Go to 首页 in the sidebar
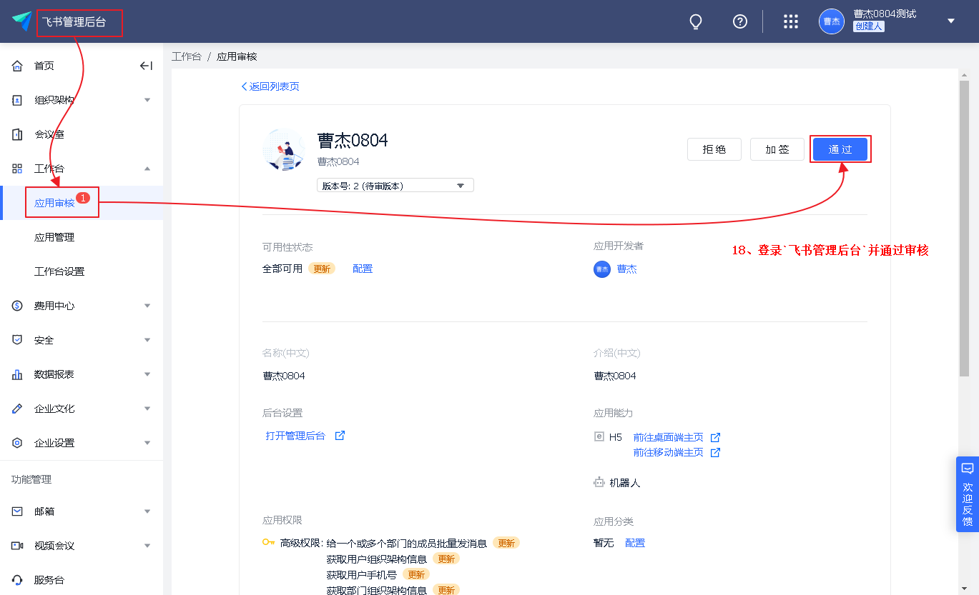979x595 pixels. [x=44, y=66]
